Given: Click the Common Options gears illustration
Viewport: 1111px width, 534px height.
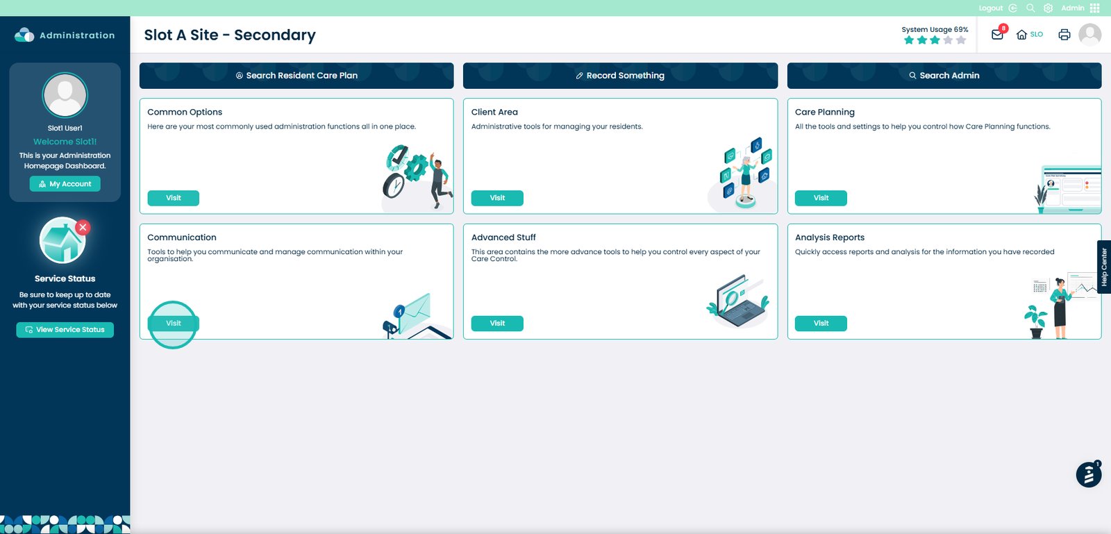Looking at the screenshot, I should [417, 178].
